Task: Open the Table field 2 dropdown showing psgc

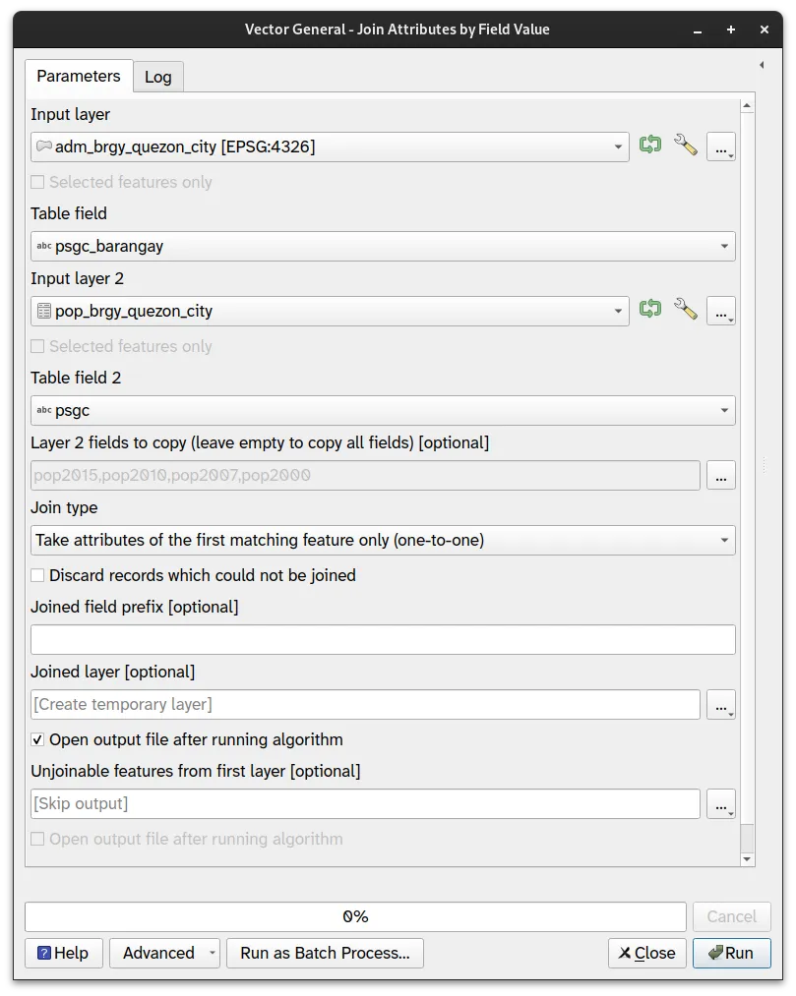Action: 382,410
